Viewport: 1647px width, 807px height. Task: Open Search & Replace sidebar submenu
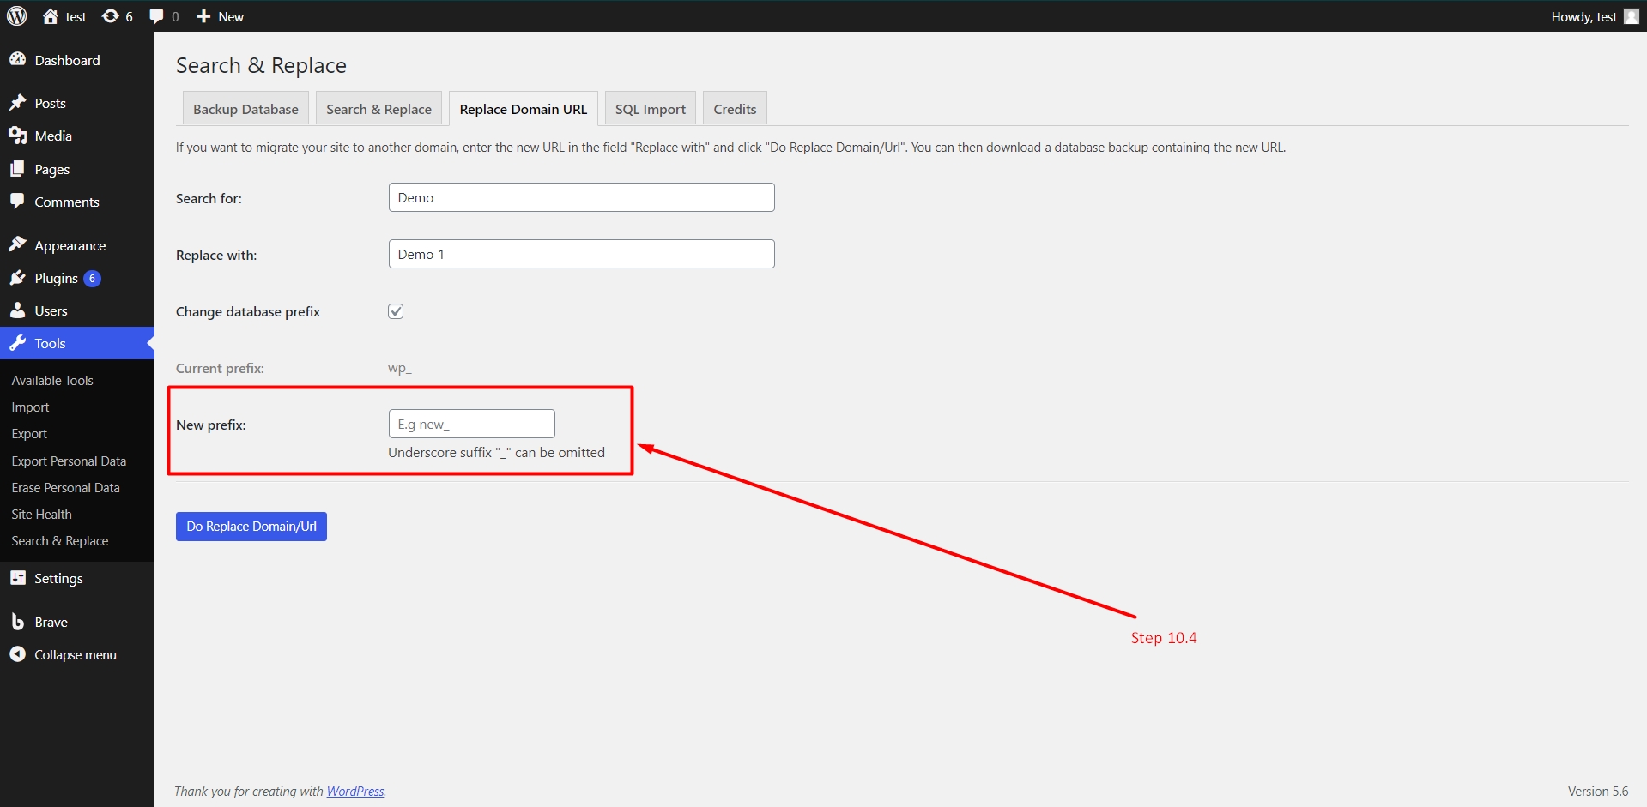[x=60, y=541]
